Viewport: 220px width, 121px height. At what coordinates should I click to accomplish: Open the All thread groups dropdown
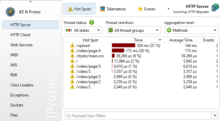click(x=134, y=30)
